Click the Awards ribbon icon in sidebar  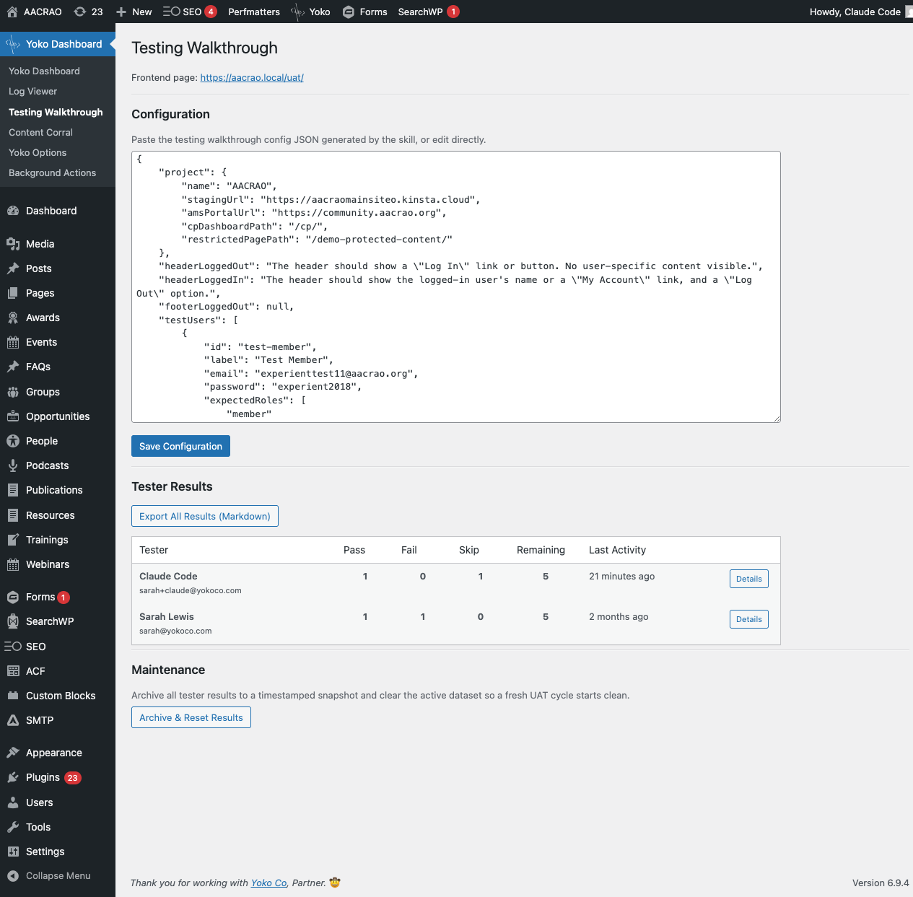13,318
